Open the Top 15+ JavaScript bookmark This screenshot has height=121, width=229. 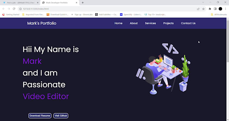(155, 14)
